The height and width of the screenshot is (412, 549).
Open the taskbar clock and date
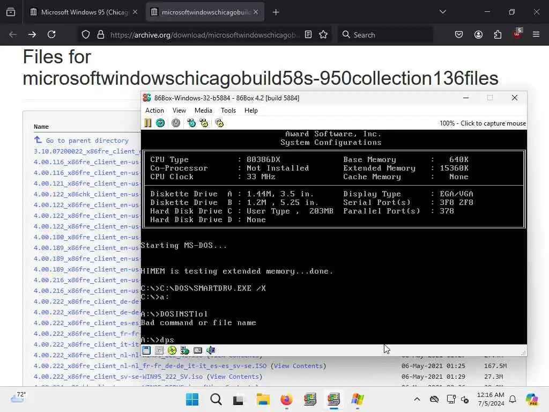point(491,399)
